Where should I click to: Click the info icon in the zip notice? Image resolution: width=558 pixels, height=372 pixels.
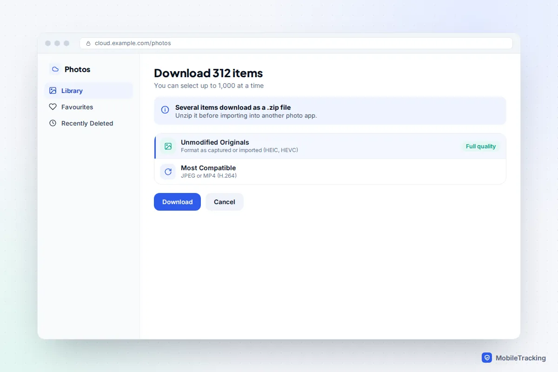point(165,110)
